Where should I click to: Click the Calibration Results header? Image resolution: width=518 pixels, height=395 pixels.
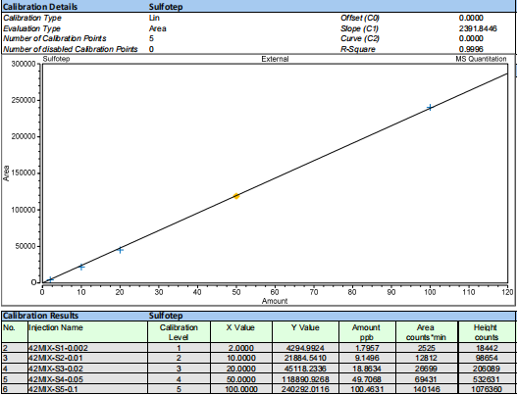40,316
